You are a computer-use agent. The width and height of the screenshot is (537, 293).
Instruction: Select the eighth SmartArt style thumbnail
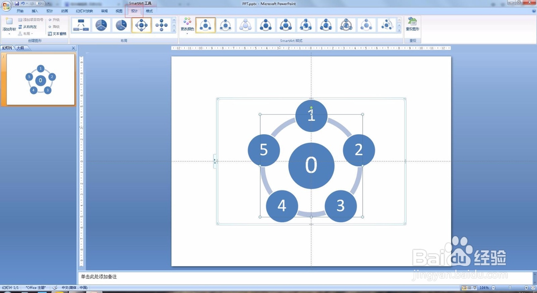pos(346,25)
